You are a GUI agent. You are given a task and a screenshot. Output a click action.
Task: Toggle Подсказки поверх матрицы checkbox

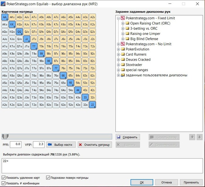pos(48,178)
